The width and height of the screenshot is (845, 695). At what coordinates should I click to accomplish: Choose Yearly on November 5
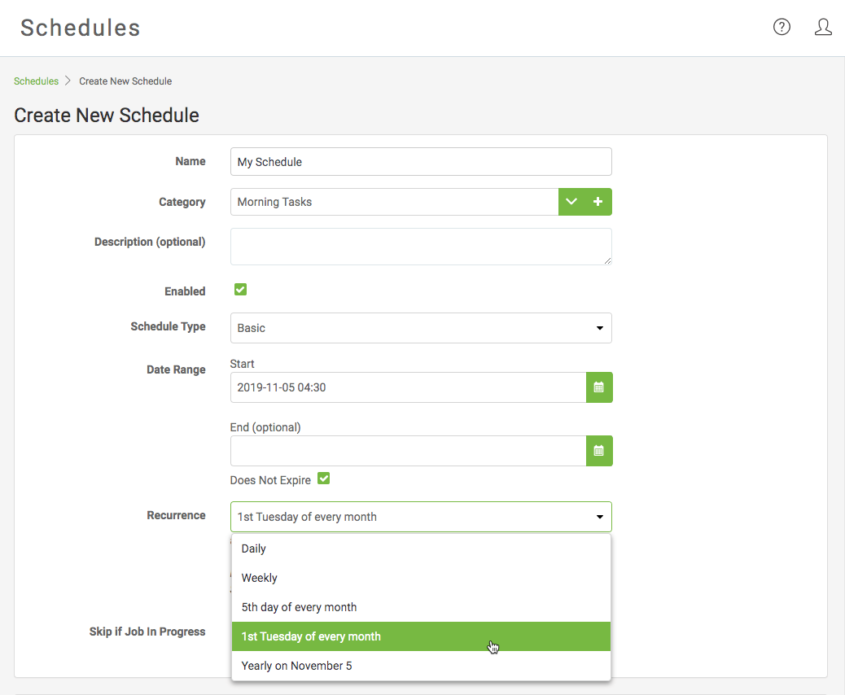(421, 666)
